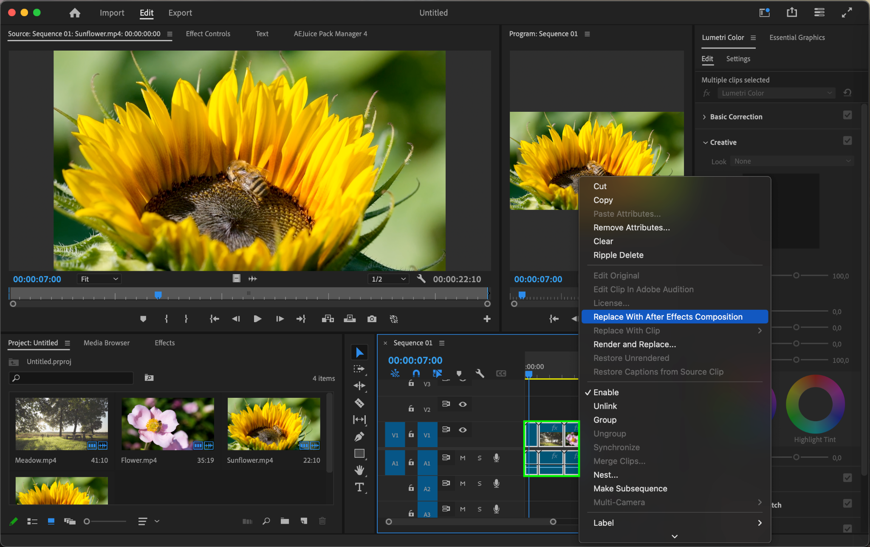The width and height of the screenshot is (870, 547).
Task: Select the Razor tool
Action: 359,403
